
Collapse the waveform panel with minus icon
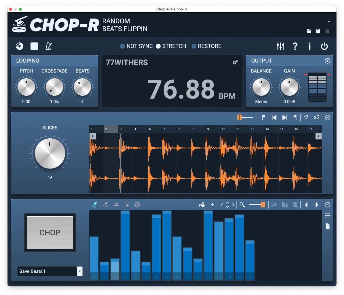click(x=328, y=117)
